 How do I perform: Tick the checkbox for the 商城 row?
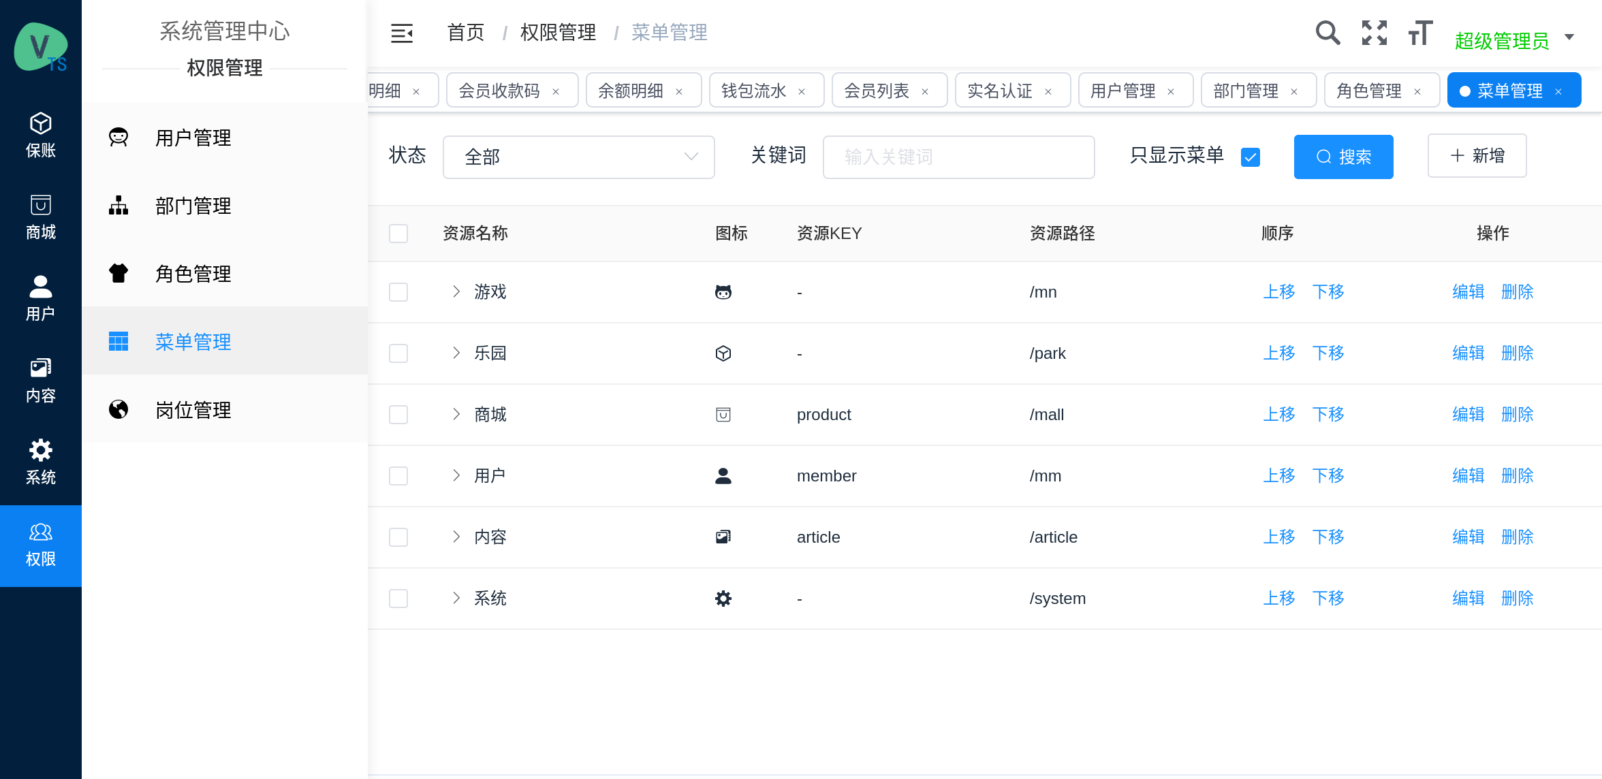coord(398,415)
